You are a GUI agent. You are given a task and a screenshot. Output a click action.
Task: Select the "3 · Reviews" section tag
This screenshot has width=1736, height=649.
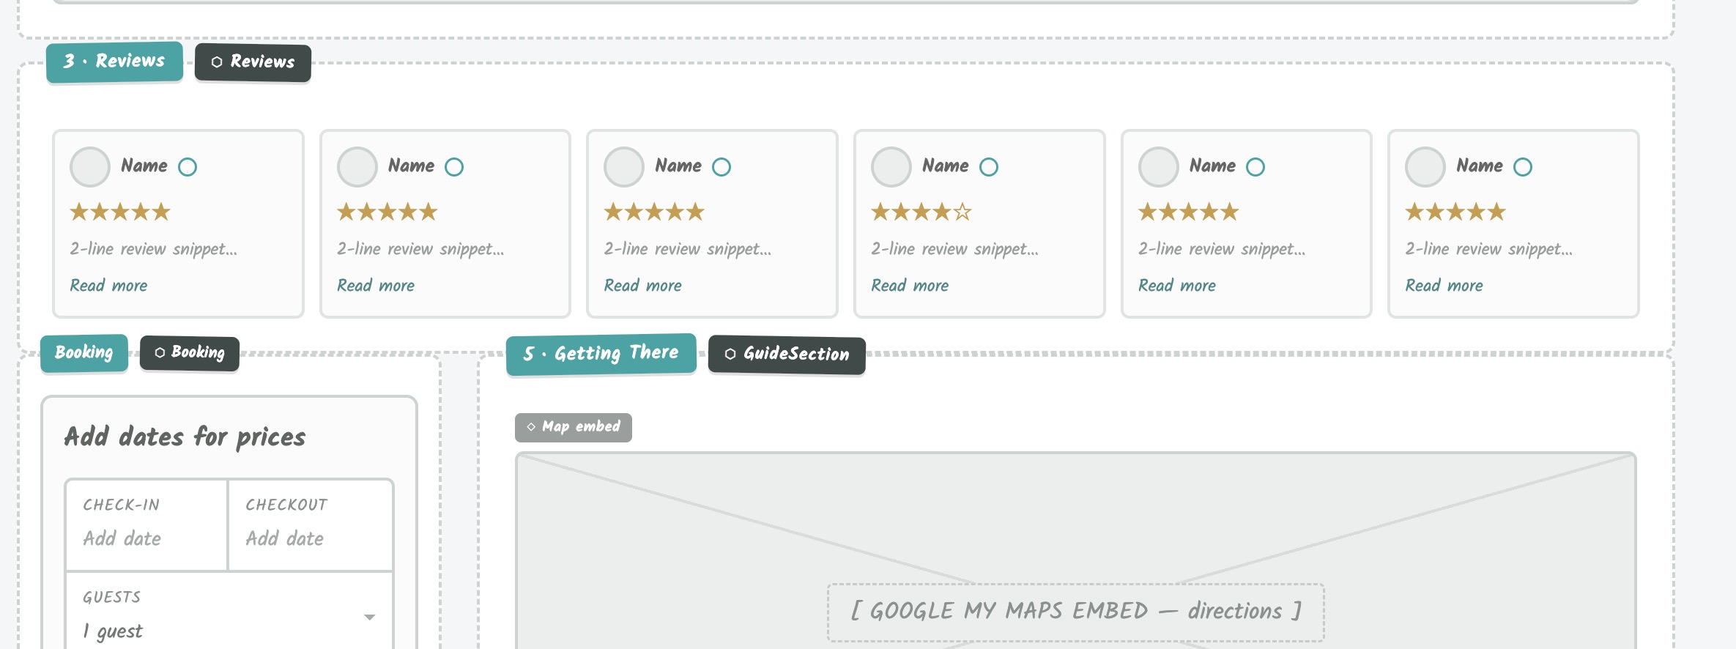(x=114, y=62)
